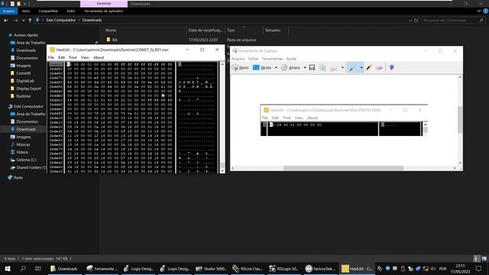489x275 pixels.
Task: Save the snip with floppy disk icon
Action: click(312, 68)
